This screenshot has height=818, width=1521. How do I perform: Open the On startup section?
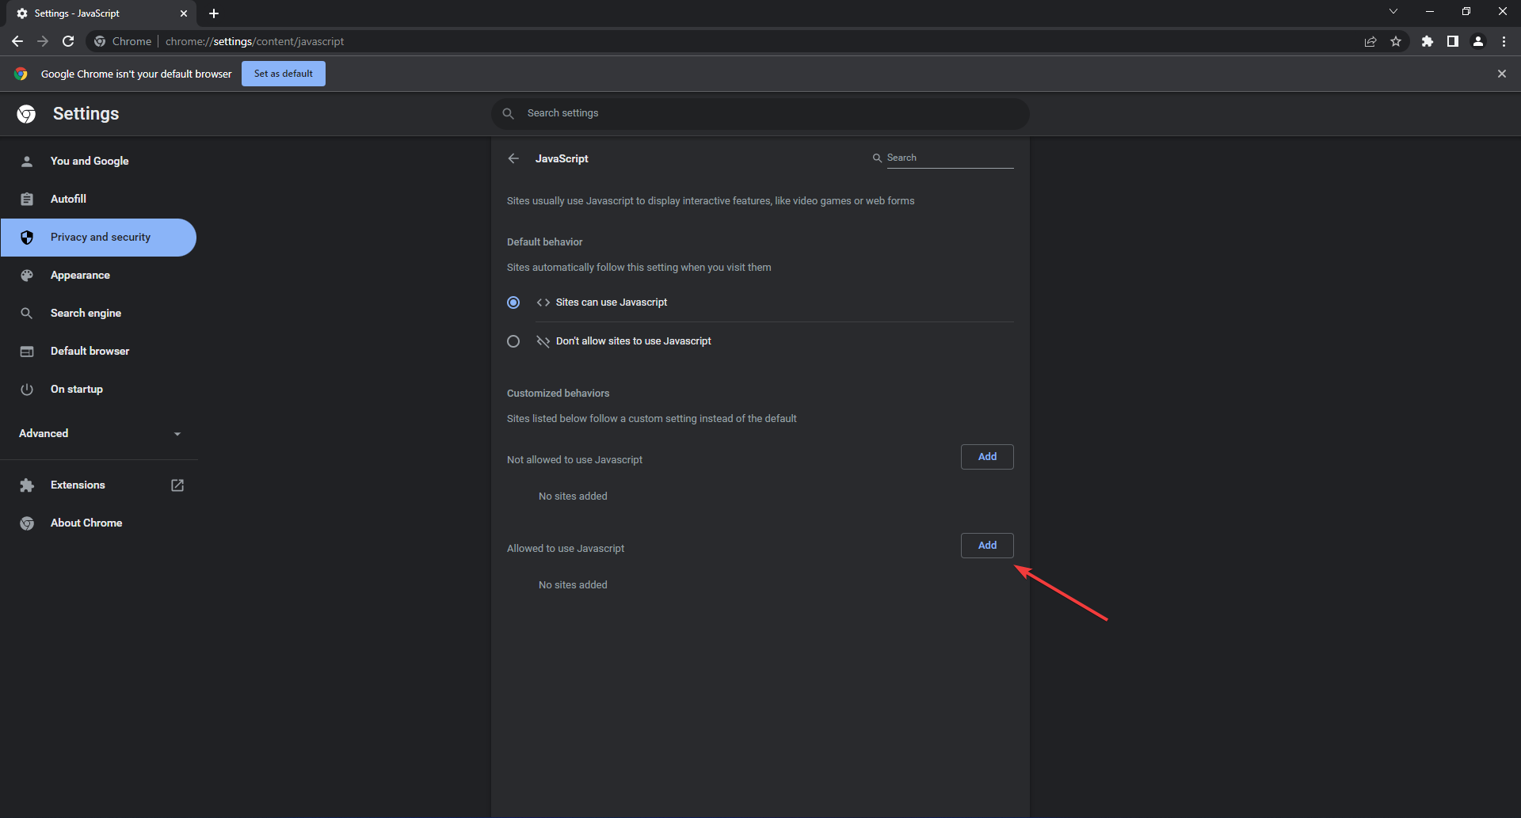point(76,389)
